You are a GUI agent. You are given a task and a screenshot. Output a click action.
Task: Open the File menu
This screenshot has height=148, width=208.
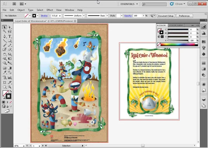coord(4,10)
